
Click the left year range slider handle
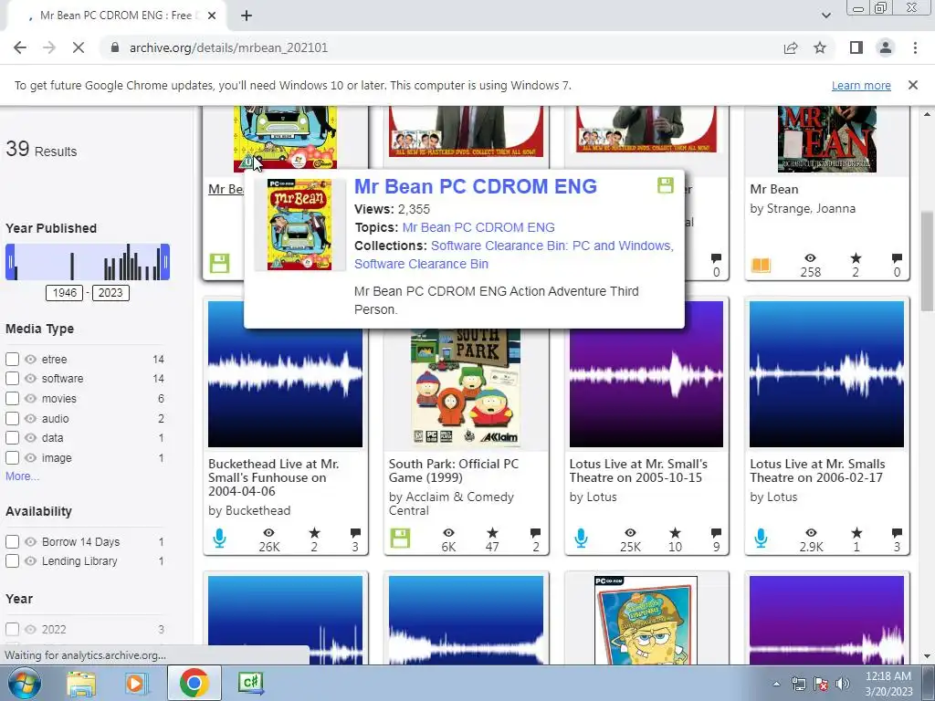(x=10, y=262)
